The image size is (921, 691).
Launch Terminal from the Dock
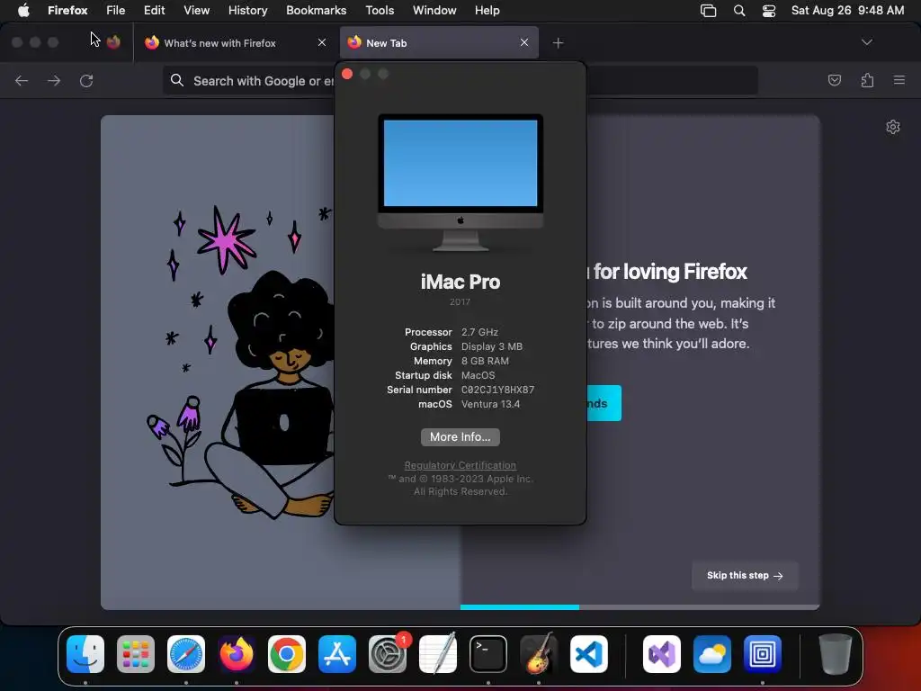(x=488, y=654)
